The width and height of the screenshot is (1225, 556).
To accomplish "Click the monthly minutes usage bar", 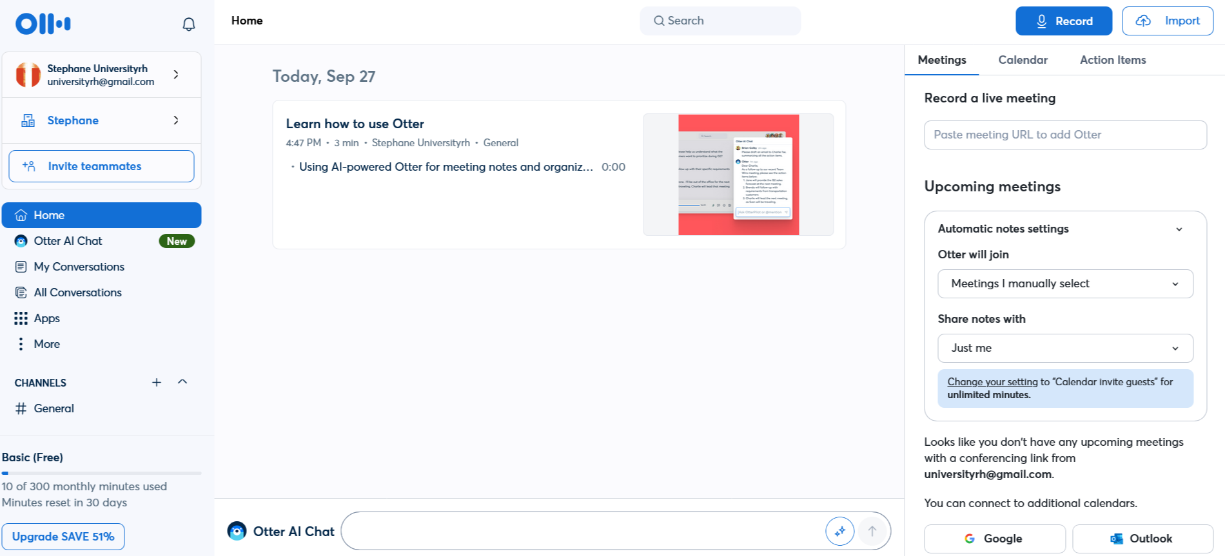I will 102,473.
